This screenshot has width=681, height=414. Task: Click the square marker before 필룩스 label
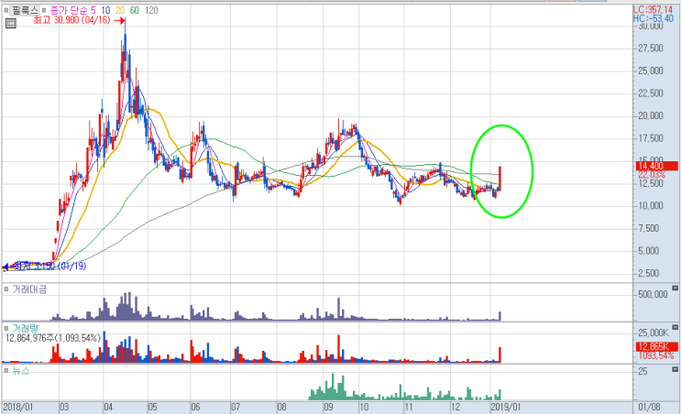point(6,10)
